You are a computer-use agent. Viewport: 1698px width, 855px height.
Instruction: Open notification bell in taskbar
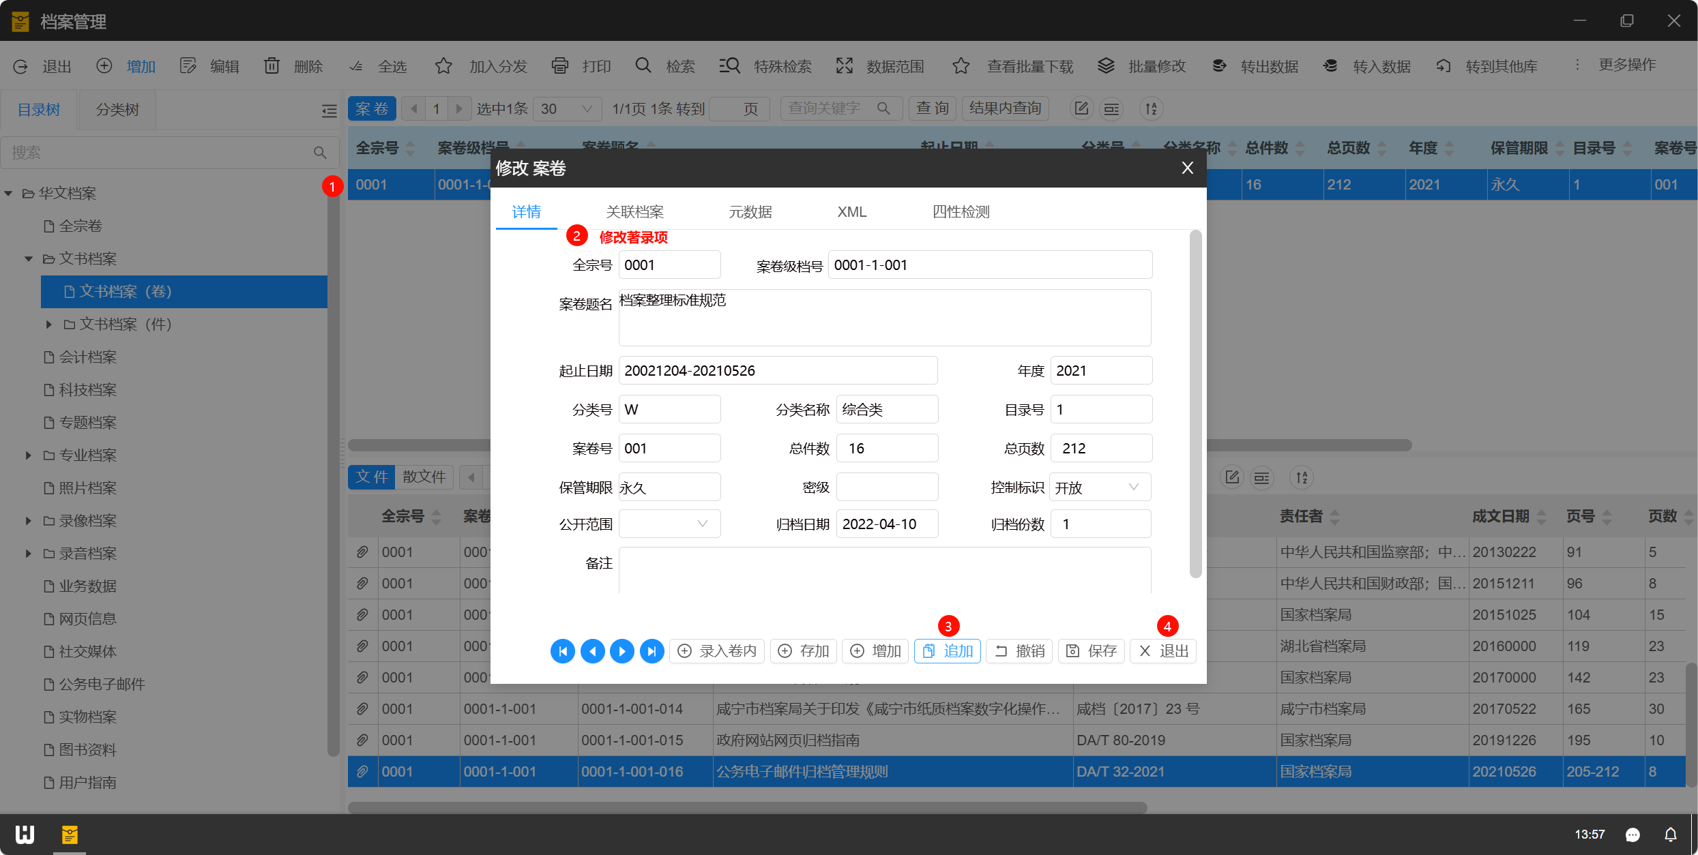click(x=1670, y=835)
